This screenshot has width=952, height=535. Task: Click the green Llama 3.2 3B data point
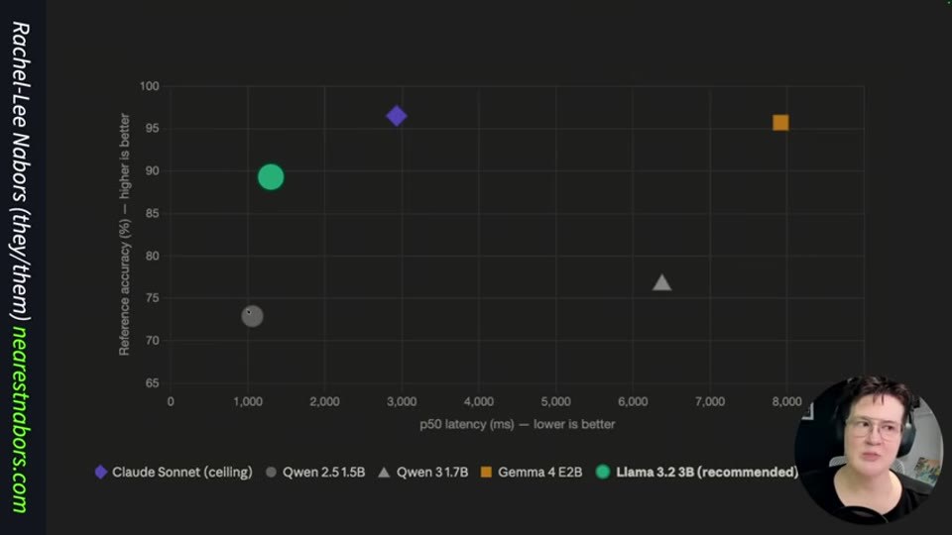(x=271, y=177)
